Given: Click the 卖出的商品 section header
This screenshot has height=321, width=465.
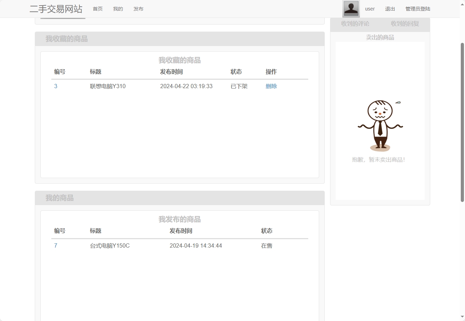Looking at the screenshot, I should point(380,37).
